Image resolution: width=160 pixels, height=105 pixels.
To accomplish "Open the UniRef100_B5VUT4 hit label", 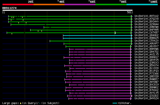I will pyautogui.click(x=146, y=66).
